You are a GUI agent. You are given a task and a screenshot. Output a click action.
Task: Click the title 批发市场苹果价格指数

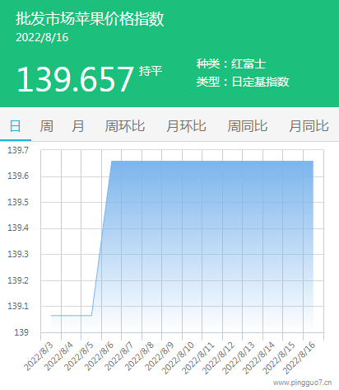[x=90, y=19]
